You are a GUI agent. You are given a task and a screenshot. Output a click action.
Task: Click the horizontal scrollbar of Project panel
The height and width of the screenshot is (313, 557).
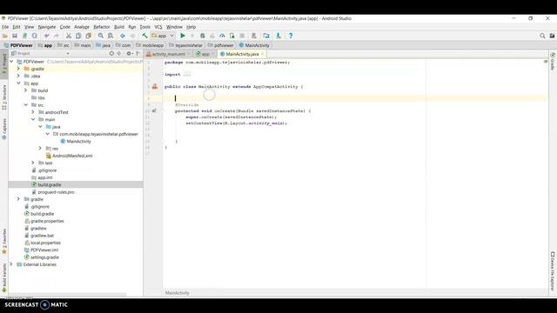68,295
